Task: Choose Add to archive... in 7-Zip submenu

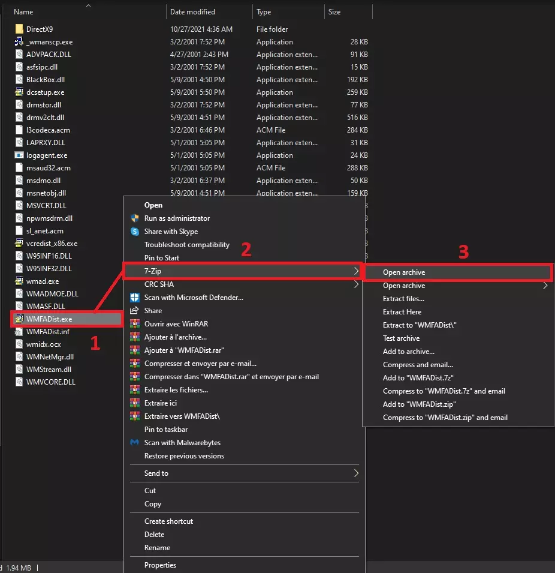Action: pyautogui.click(x=409, y=351)
